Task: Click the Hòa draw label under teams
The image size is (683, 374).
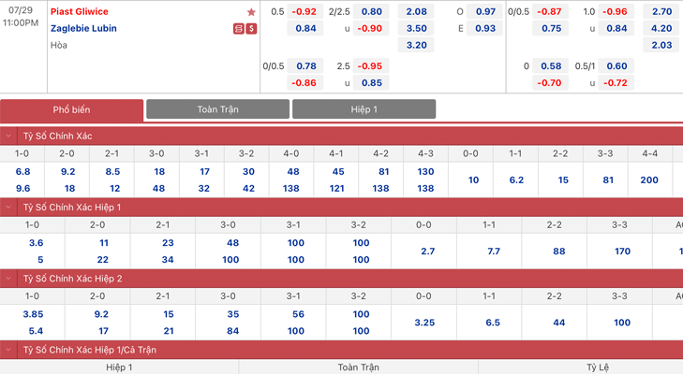Action: click(59, 45)
